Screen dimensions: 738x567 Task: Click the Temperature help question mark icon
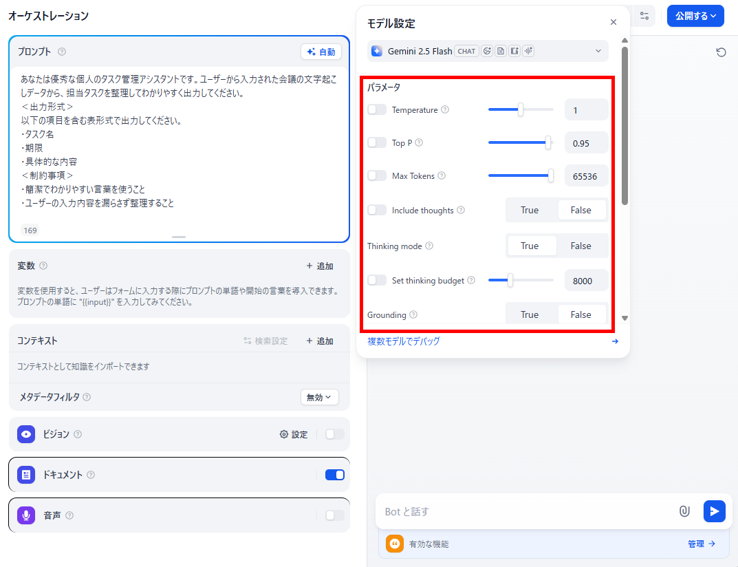(445, 109)
